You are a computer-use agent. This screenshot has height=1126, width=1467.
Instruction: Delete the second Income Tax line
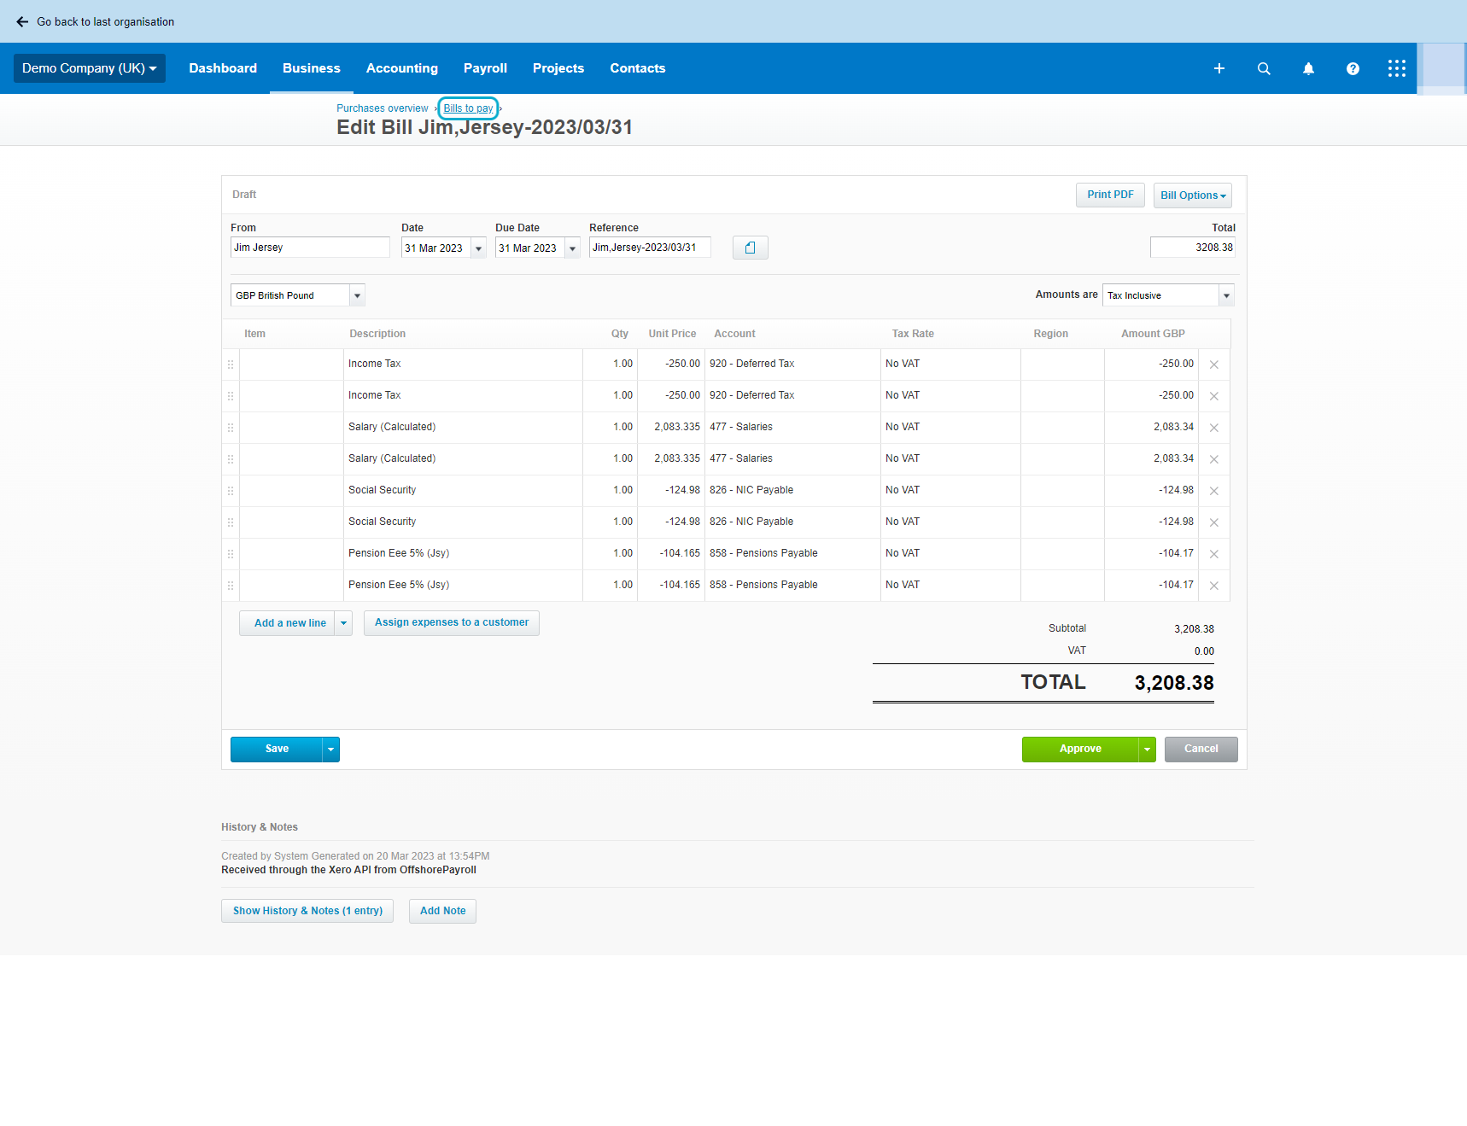[x=1213, y=396]
